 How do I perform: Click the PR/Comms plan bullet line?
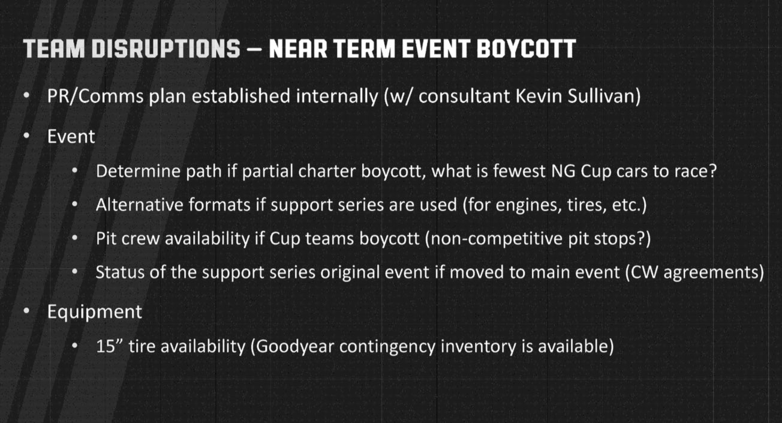coord(344,97)
